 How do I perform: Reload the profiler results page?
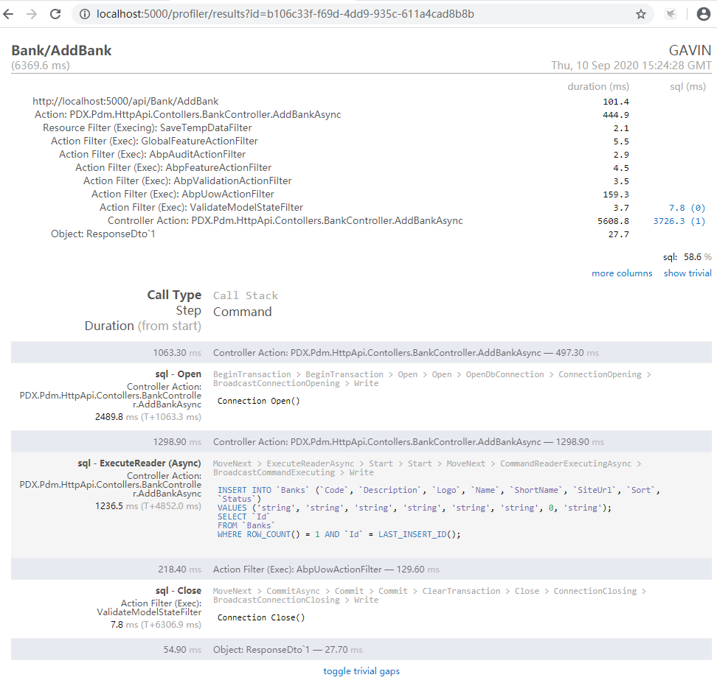(57, 13)
